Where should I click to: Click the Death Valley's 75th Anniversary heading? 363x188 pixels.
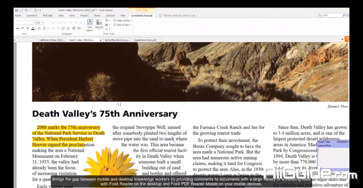point(105,114)
